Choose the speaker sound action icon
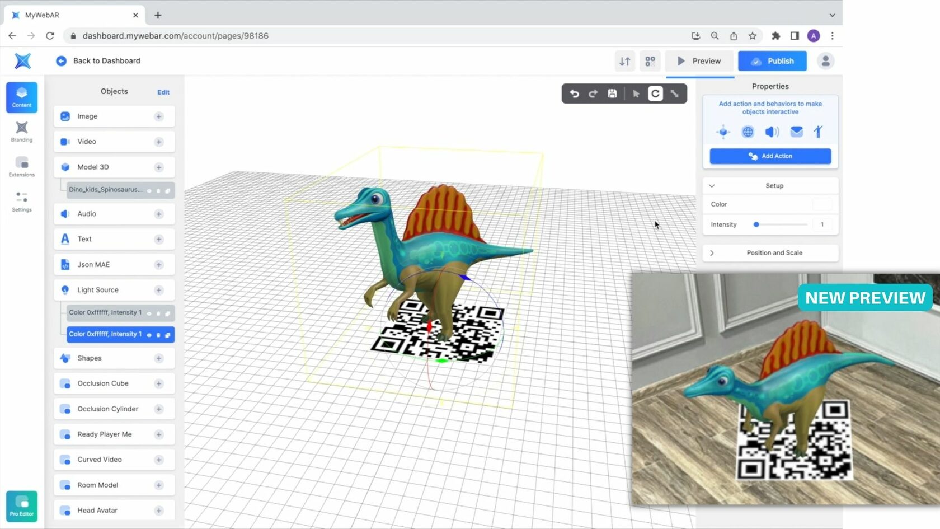The width and height of the screenshot is (940, 529). point(772,132)
